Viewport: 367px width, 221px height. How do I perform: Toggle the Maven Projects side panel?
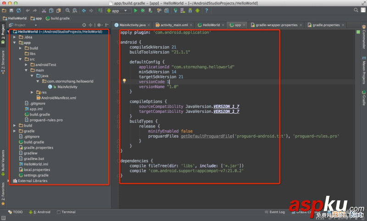[x=364, y=70]
